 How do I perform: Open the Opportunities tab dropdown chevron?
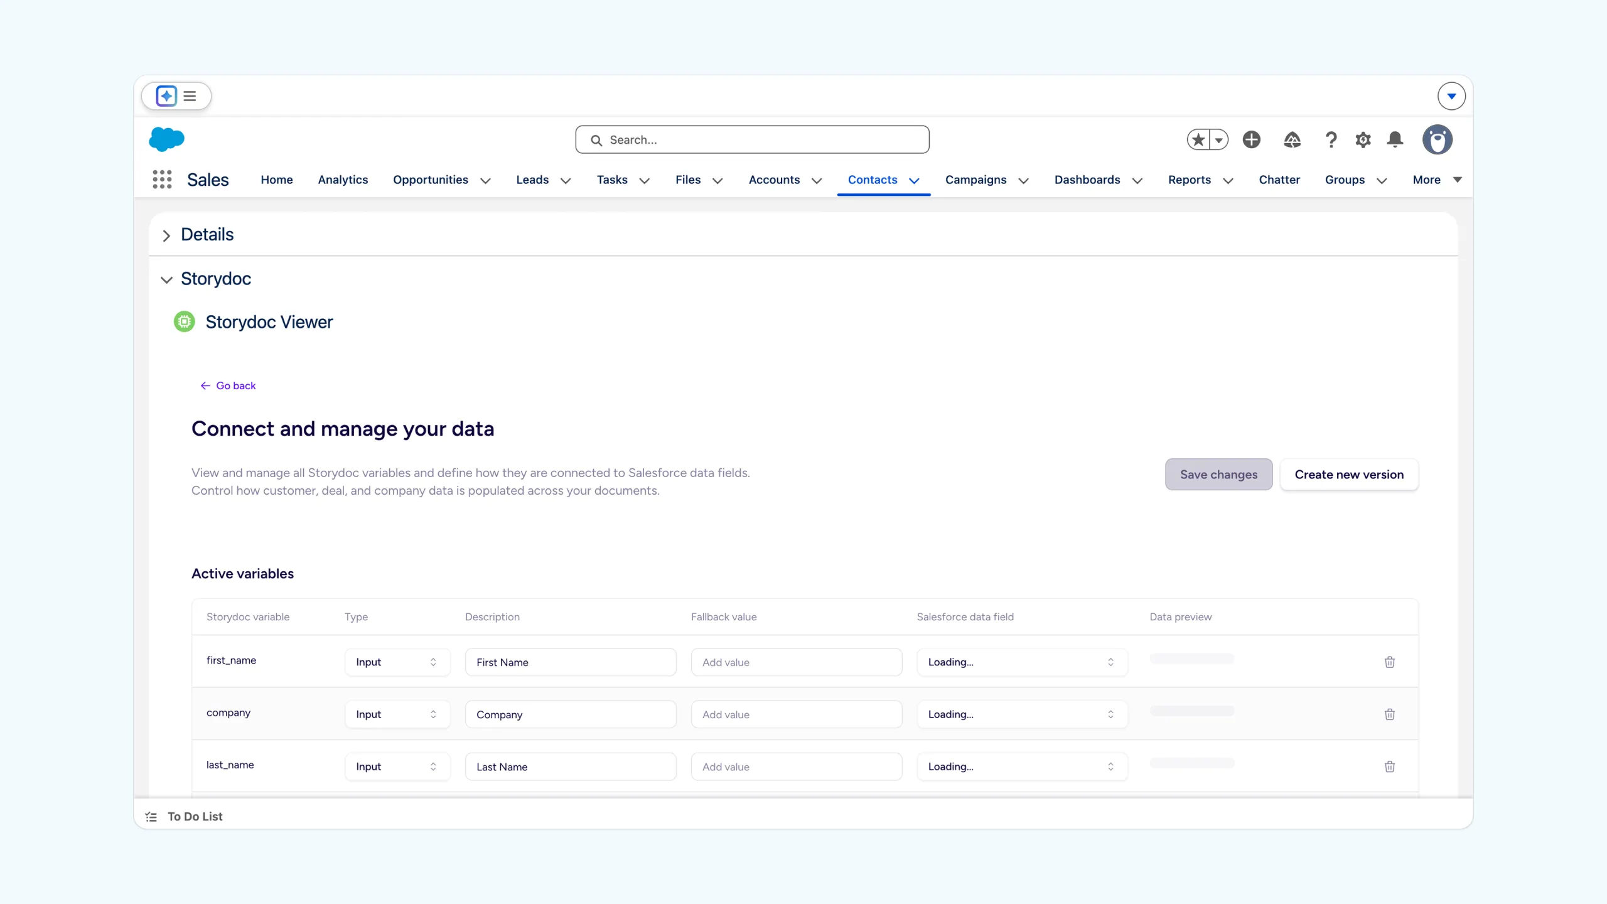[485, 181]
